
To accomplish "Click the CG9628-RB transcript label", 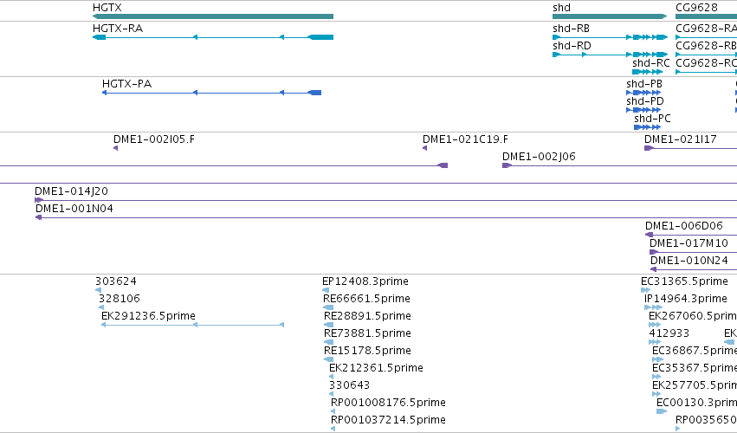I will coord(706,46).
